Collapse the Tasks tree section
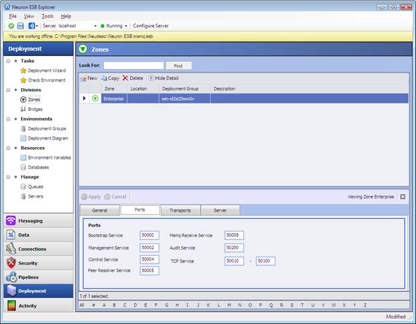 [8, 61]
